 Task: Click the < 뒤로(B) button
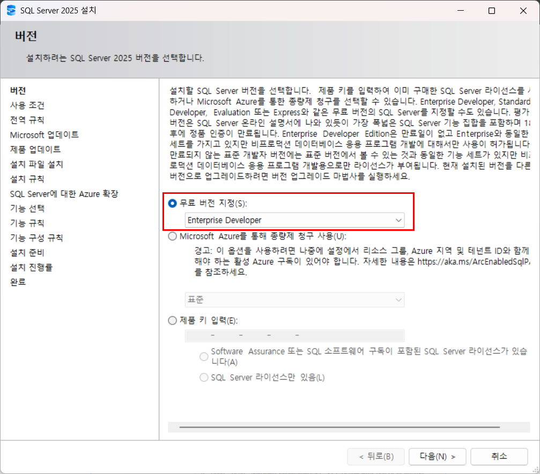coord(376,456)
